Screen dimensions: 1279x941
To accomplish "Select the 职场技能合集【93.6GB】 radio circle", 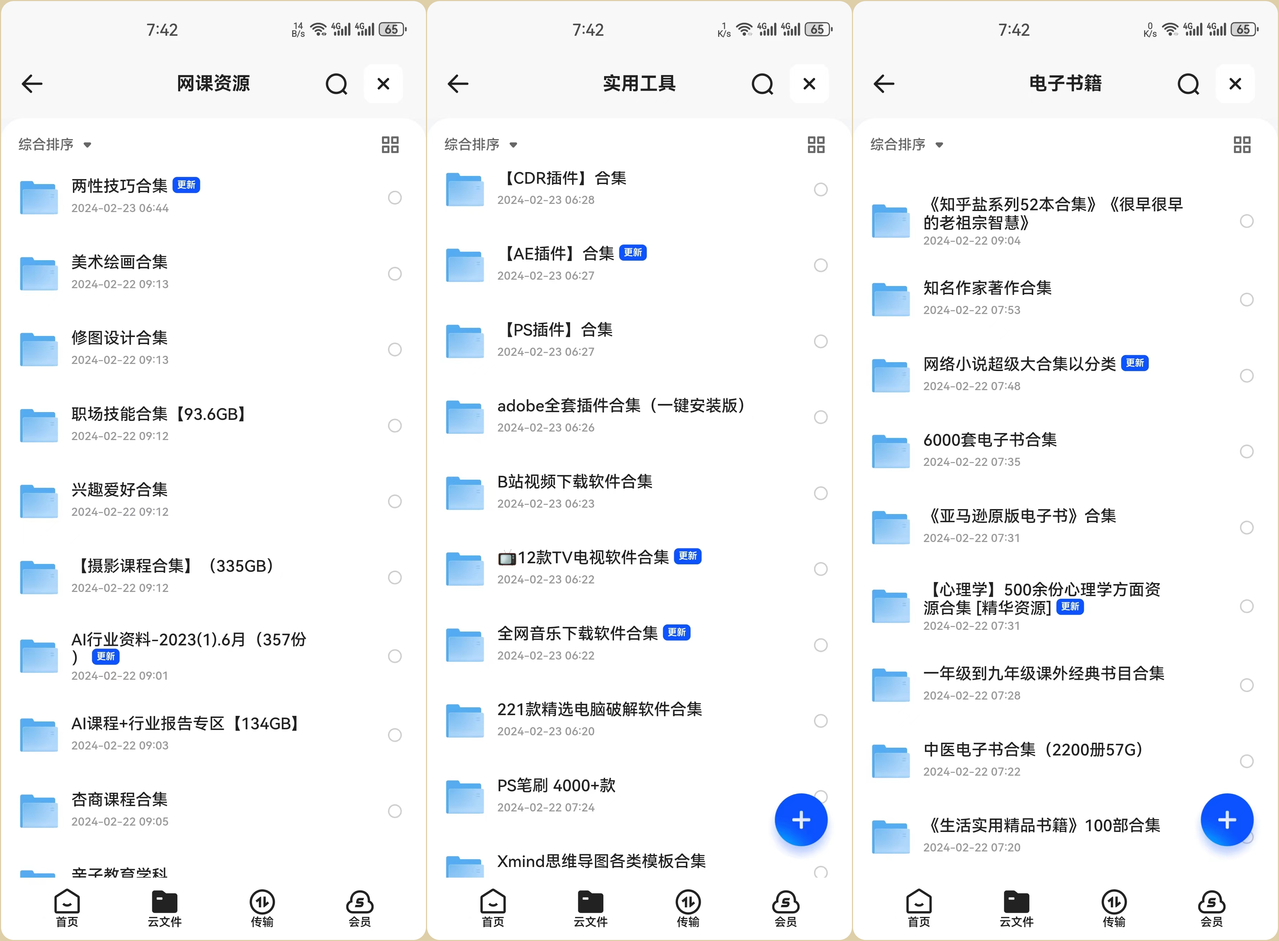I will (395, 426).
